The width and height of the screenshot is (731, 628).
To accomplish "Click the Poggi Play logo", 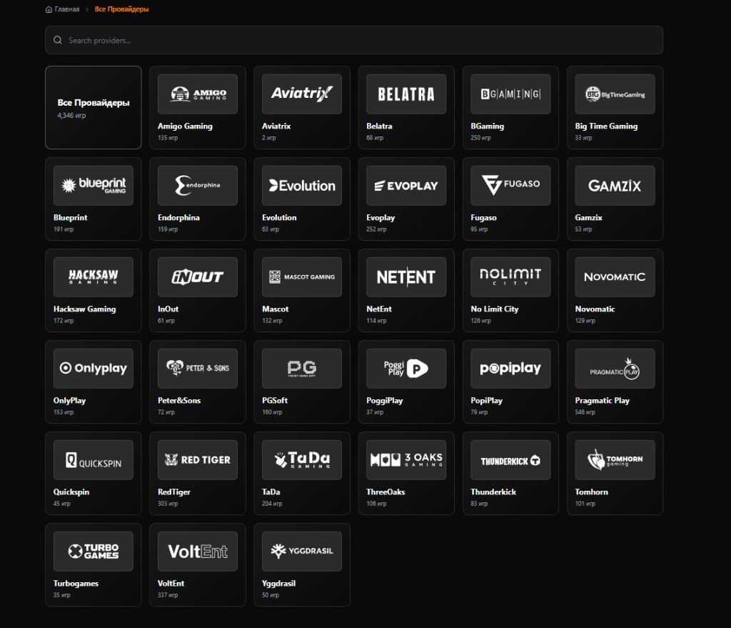I will [406, 368].
